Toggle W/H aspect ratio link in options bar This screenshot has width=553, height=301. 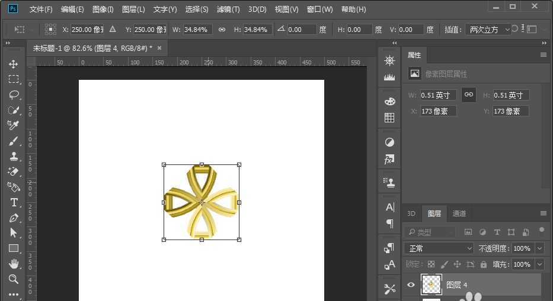tap(222, 29)
